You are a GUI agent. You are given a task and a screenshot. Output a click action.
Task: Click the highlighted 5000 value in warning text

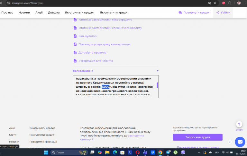pyautogui.click(x=106, y=87)
